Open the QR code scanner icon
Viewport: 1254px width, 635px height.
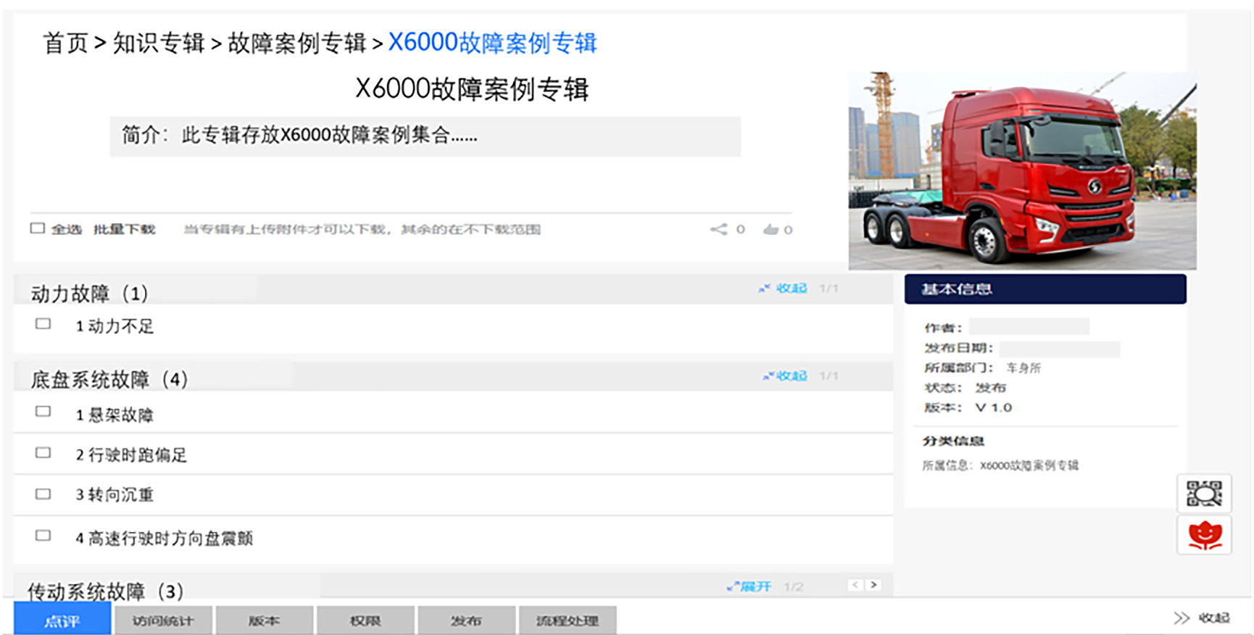(x=1204, y=494)
